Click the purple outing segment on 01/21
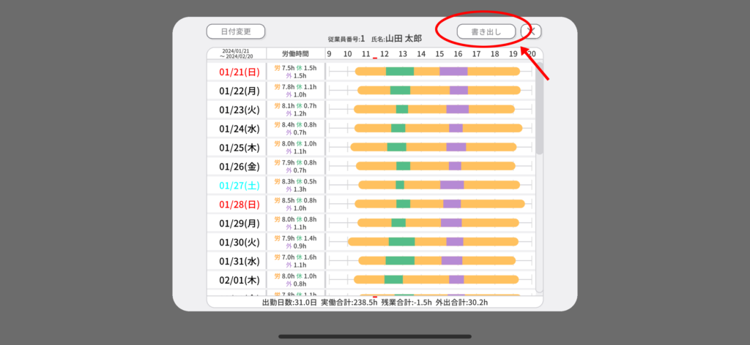750x345 pixels. coord(453,72)
